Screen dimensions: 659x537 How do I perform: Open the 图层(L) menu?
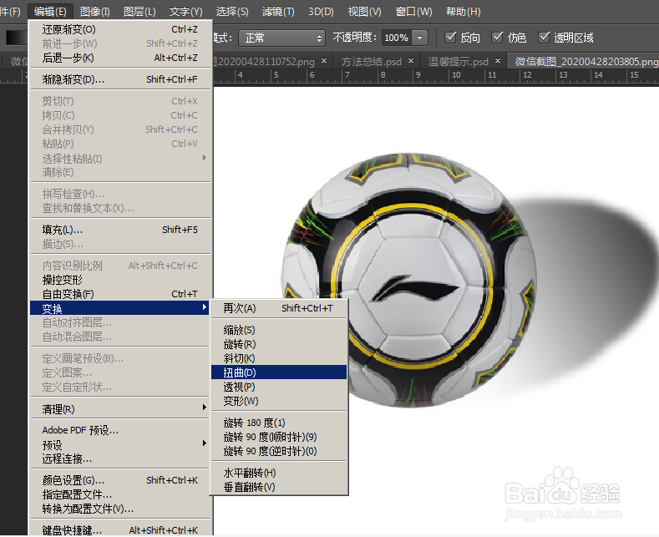pyautogui.click(x=139, y=12)
